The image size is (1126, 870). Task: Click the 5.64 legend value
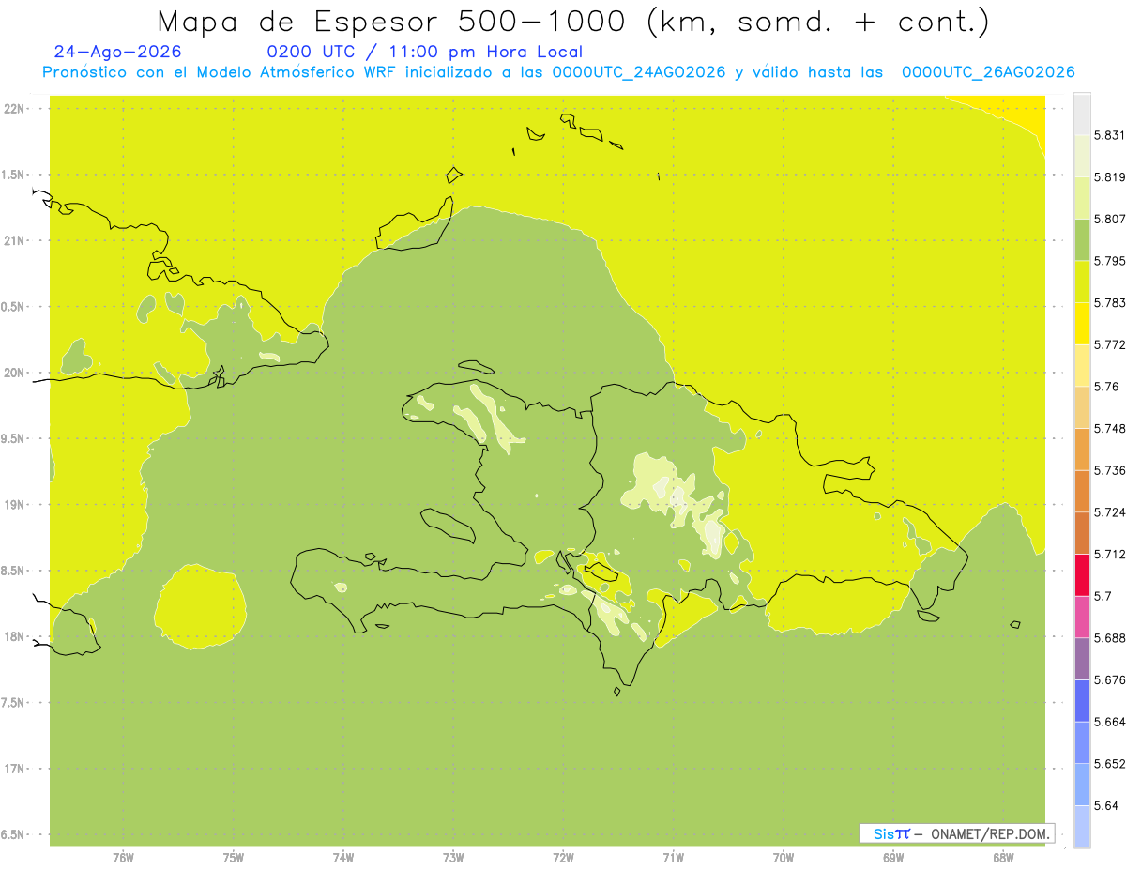point(1106,805)
